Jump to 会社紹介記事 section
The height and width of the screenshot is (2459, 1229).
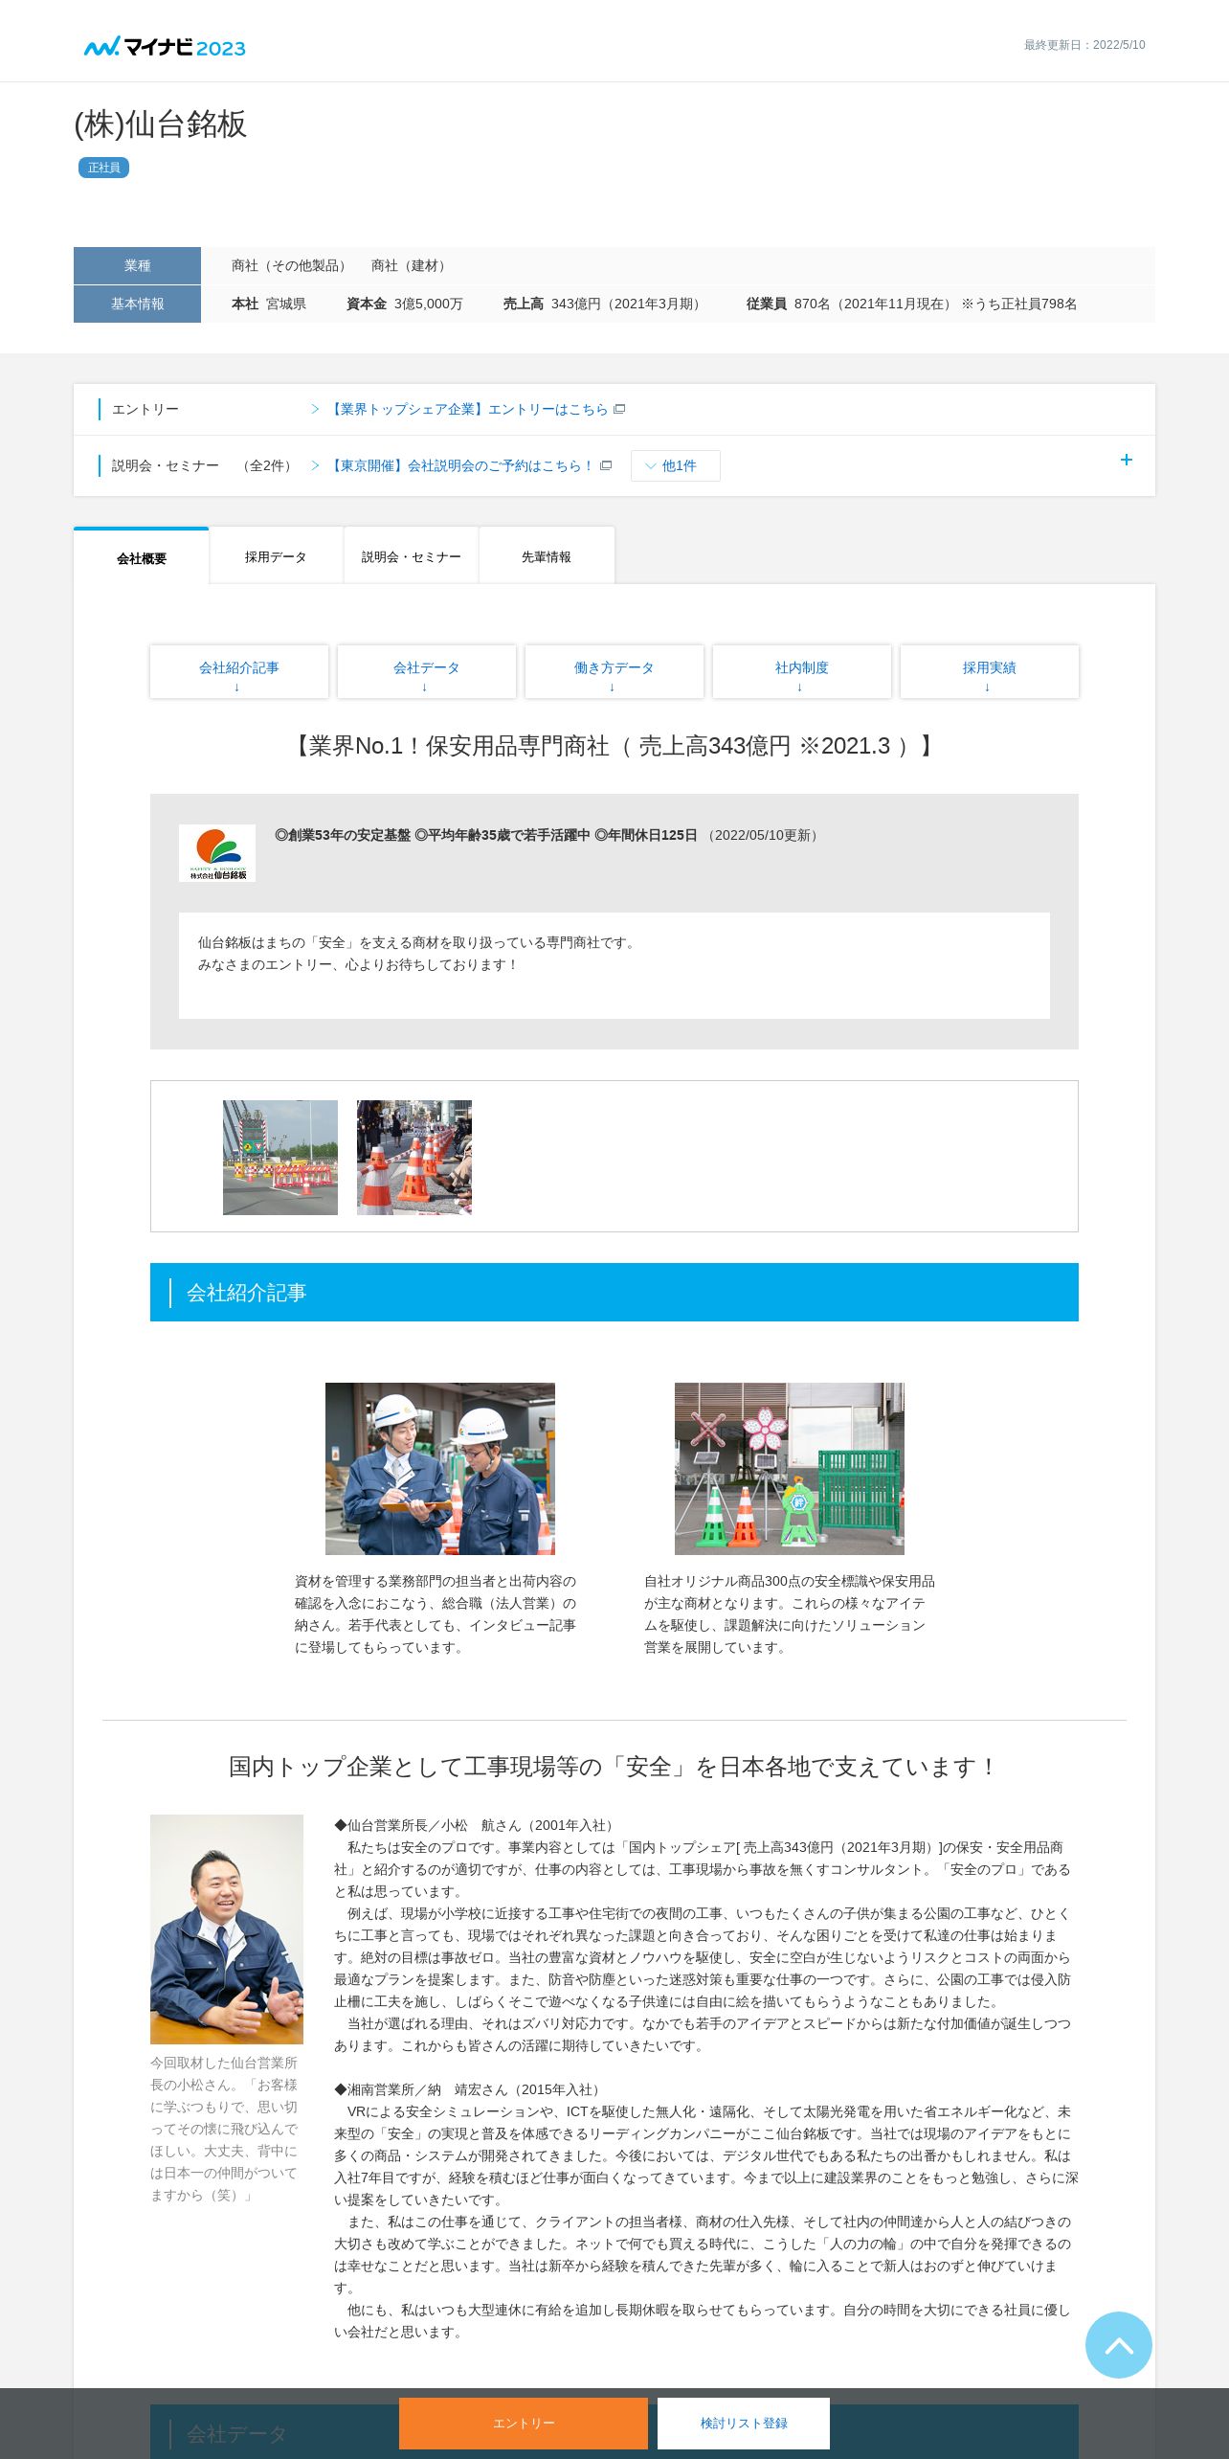tap(239, 671)
